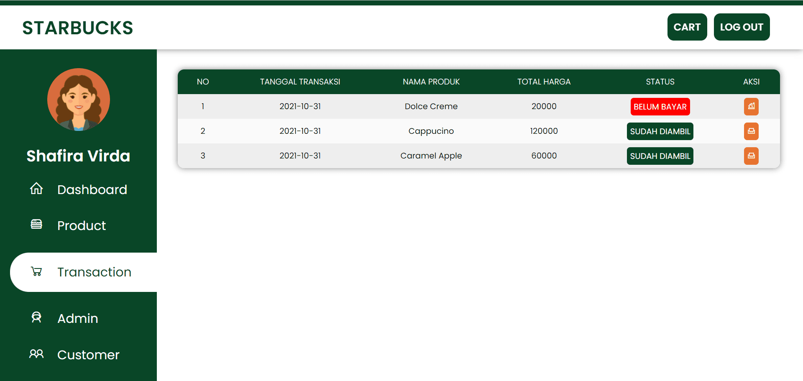The height and width of the screenshot is (381, 803).
Task: Click the 120000 total price cell
Action: click(x=544, y=131)
